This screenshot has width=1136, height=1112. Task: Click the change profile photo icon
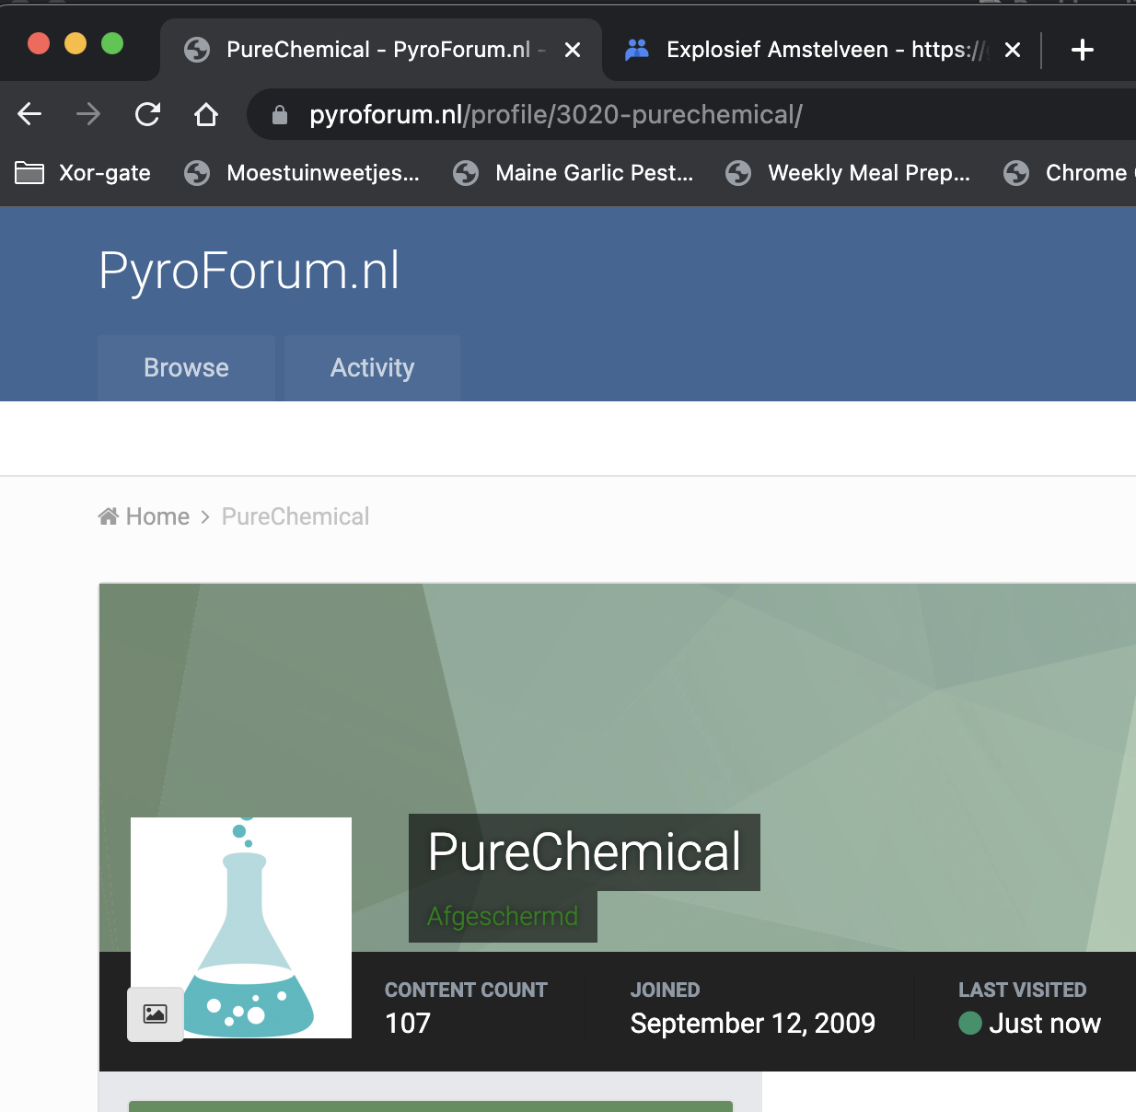click(155, 1014)
